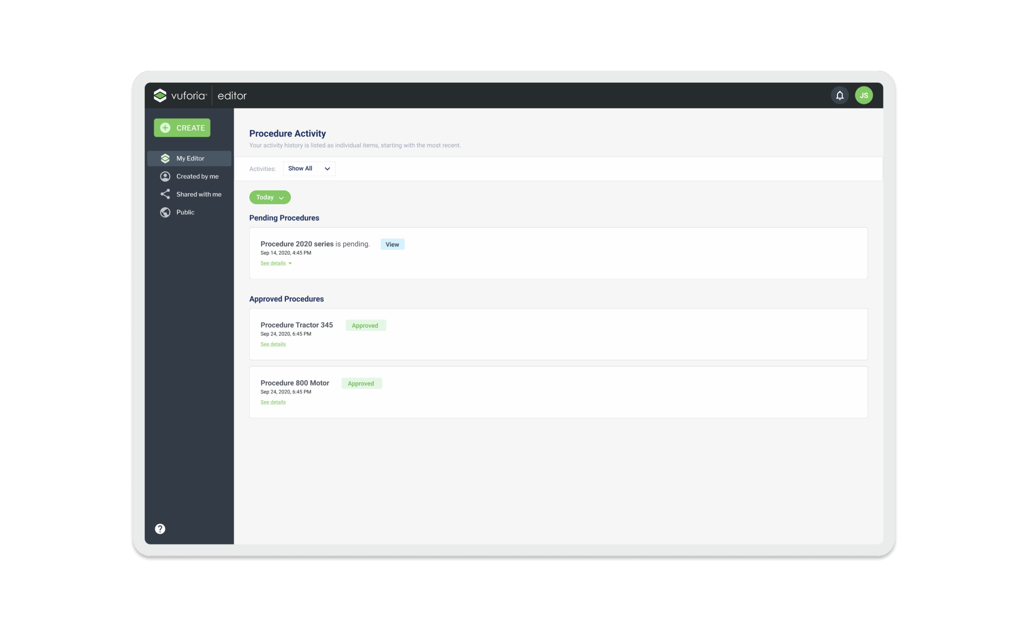The width and height of the screenshot is (1028, 627).
Task: Open the JS user avatar menu
Action: tap(864, 96)
